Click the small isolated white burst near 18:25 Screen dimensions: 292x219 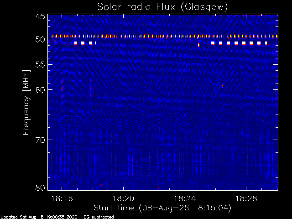pos(199,45)
